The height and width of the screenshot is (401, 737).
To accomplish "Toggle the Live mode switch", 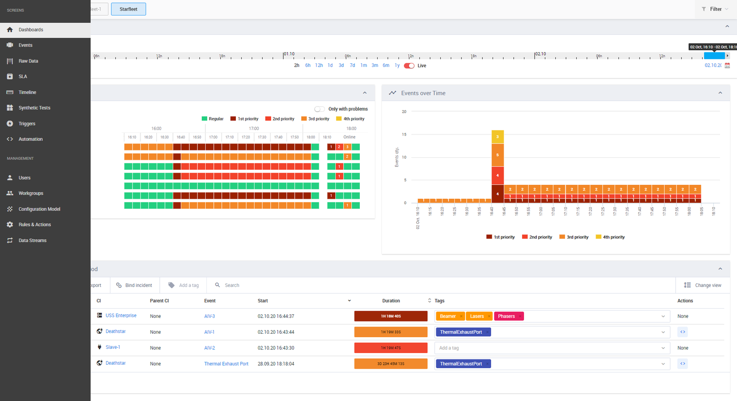I will pyautogui.click(x=409, y=66).
